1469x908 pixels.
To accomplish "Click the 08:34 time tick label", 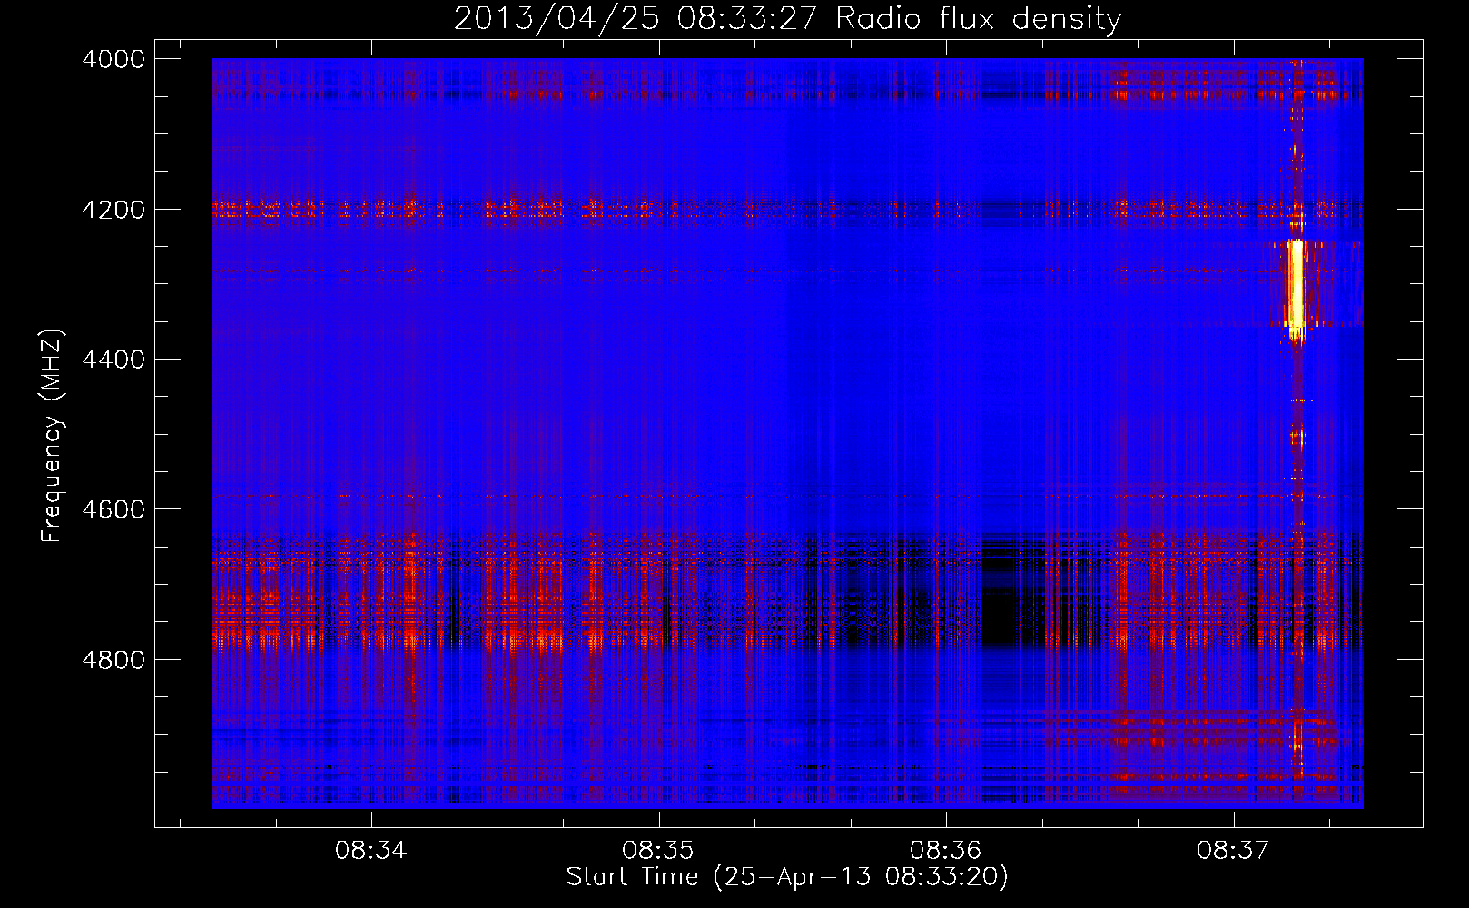I will [370, 851].
